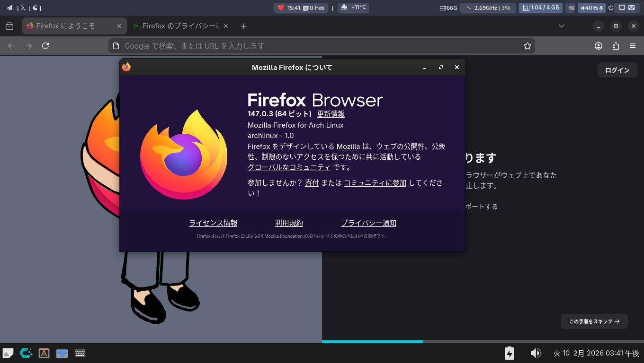Click the weather +11°C module
644x363 pixels.
point(353,8)
